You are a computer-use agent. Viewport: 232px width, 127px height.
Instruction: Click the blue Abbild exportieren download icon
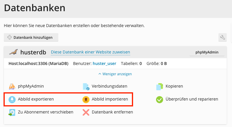point(12,99)
